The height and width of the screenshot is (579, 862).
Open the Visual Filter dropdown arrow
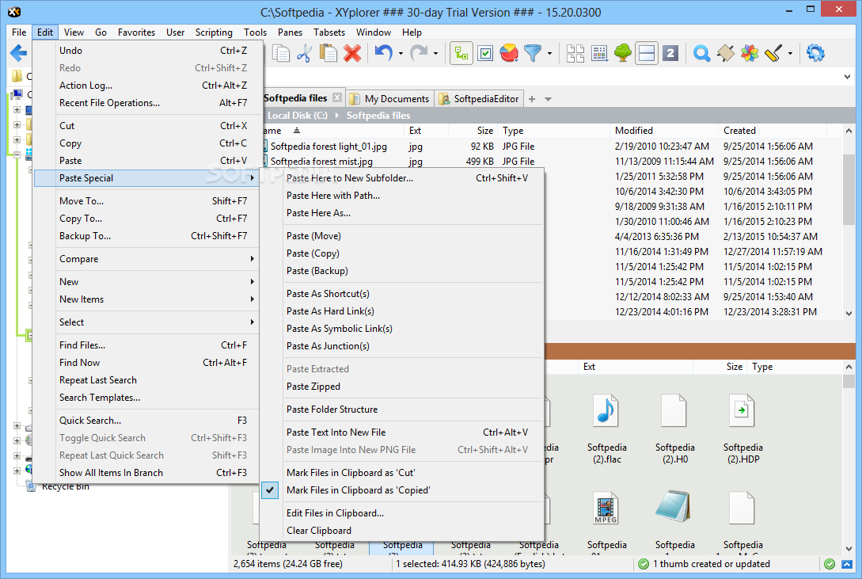click(x=549, y=54)
